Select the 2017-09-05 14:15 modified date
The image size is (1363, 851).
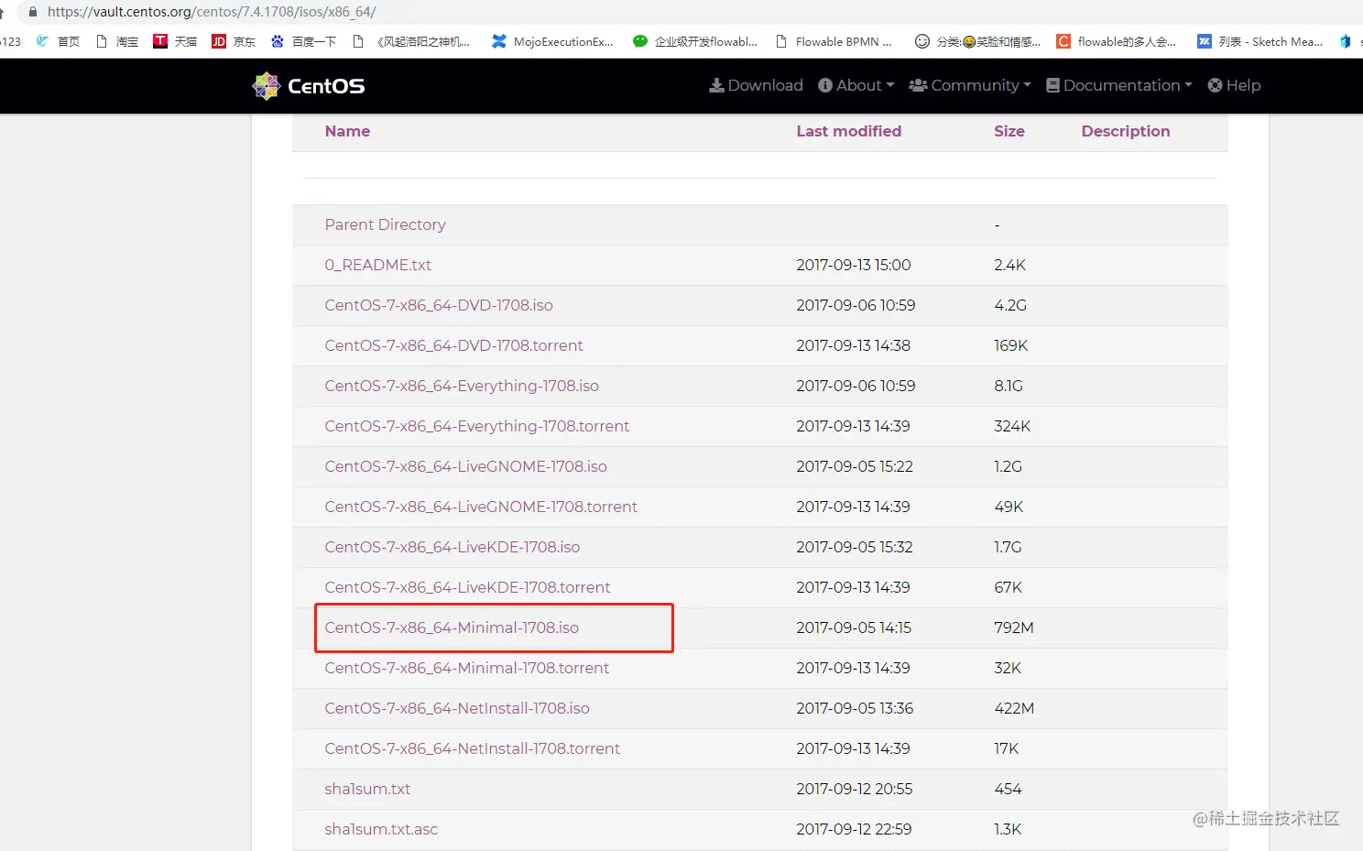click(x=854, y=627)
